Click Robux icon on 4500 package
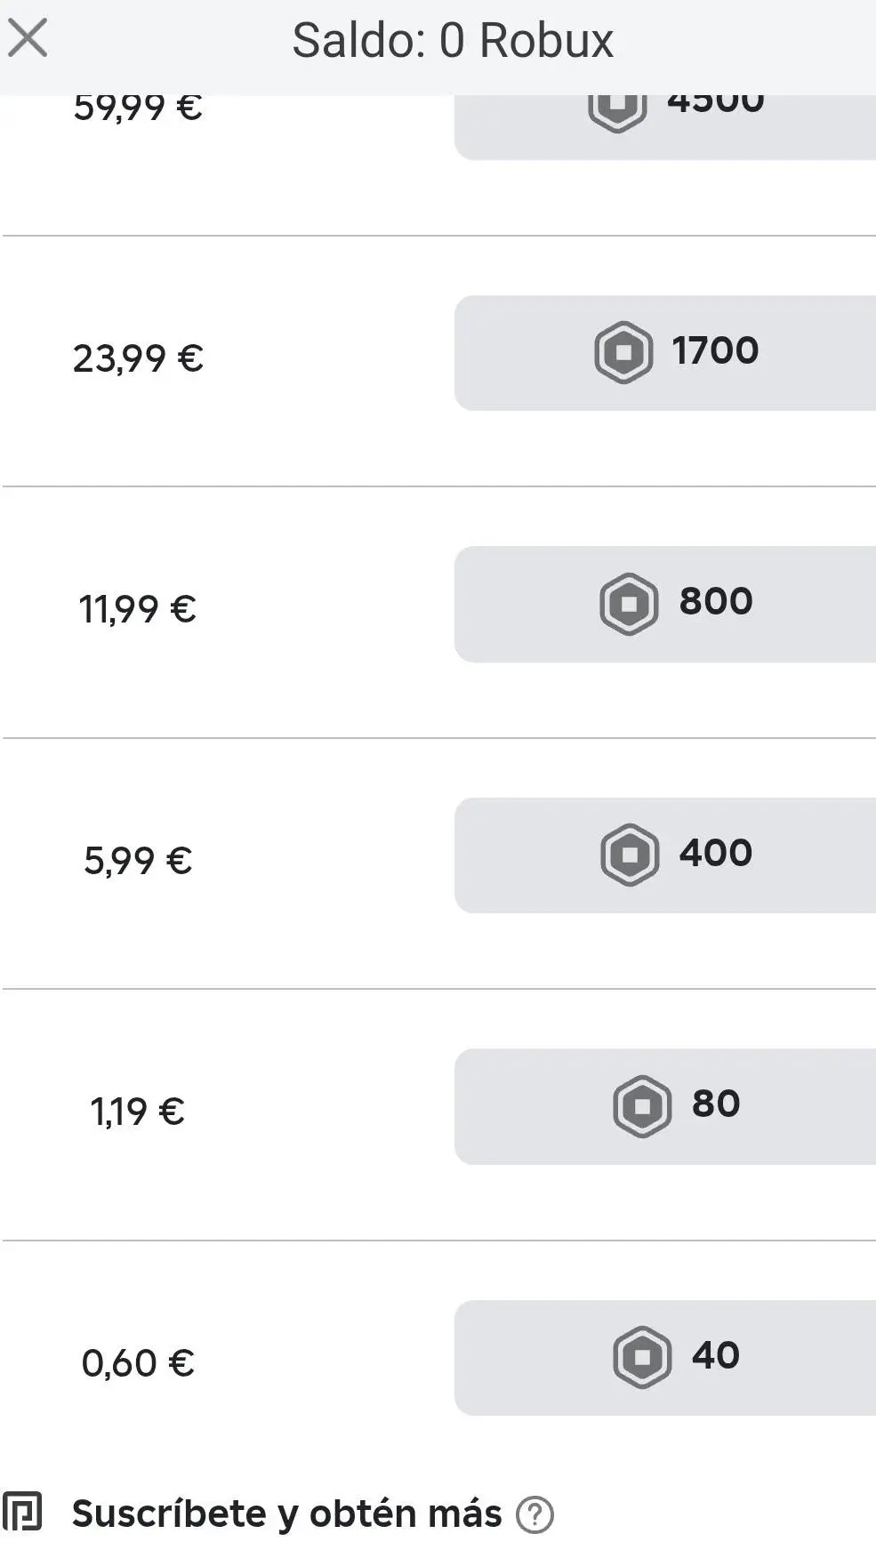This screenshot has height=1558, width=876. (617, 108)
